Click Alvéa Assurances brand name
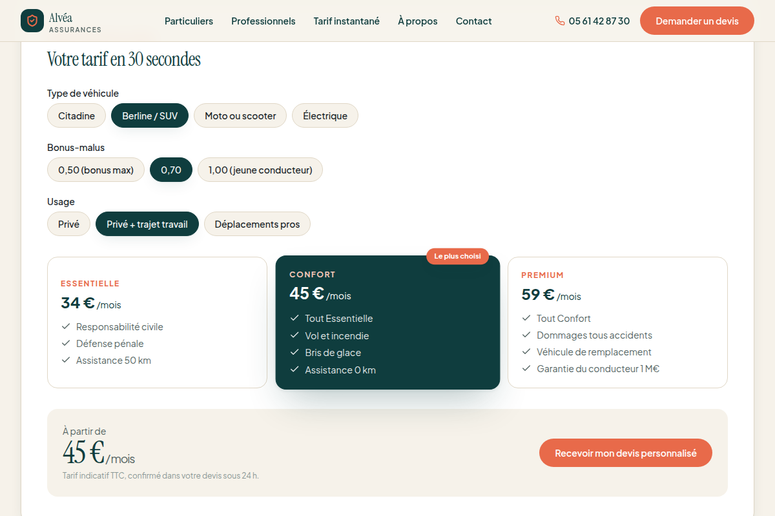This screenshot has height=516, width=775. [x=75, y=22]
